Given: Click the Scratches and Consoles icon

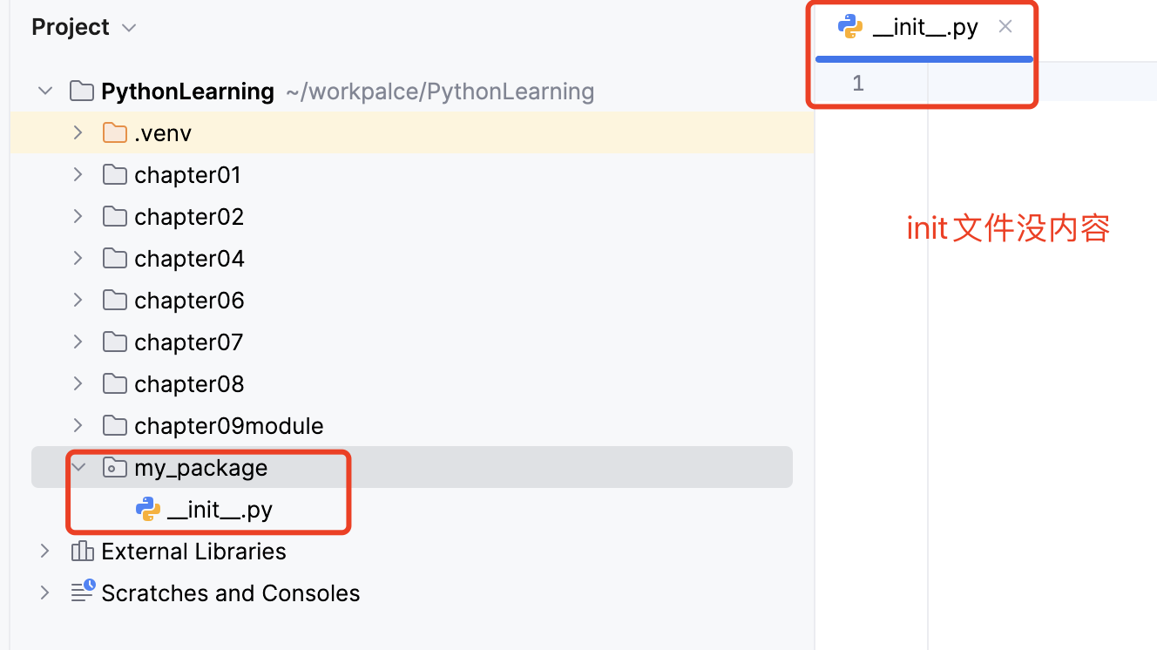Looking at the screenshot, I should (x=82, y=593).
